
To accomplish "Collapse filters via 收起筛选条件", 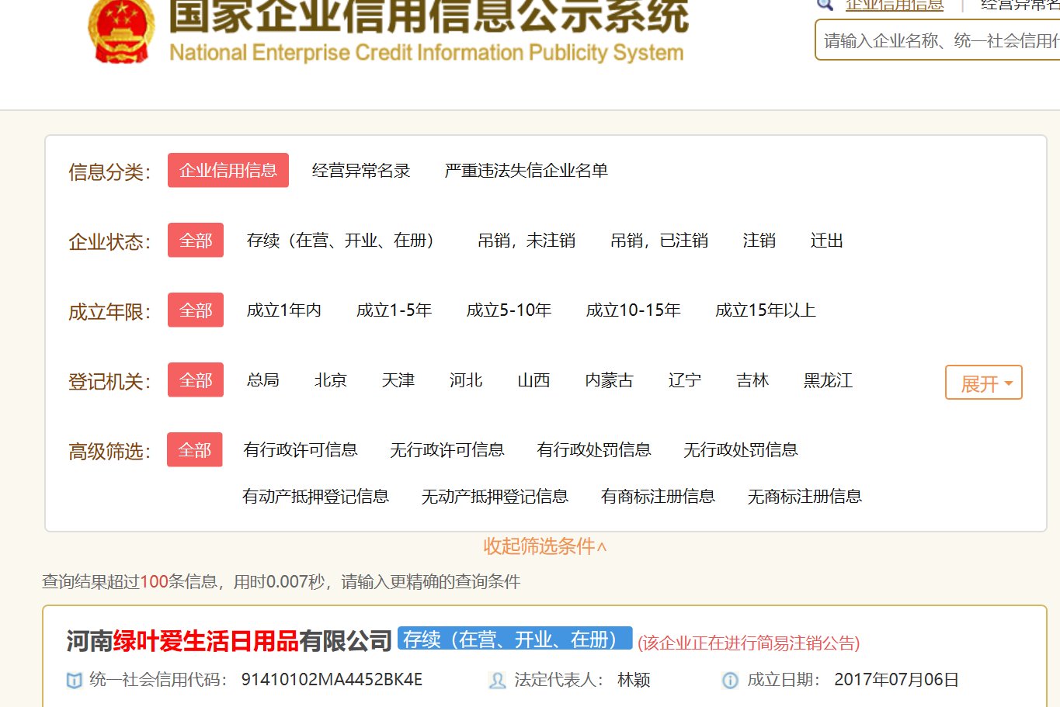I will tap(544, 546).
